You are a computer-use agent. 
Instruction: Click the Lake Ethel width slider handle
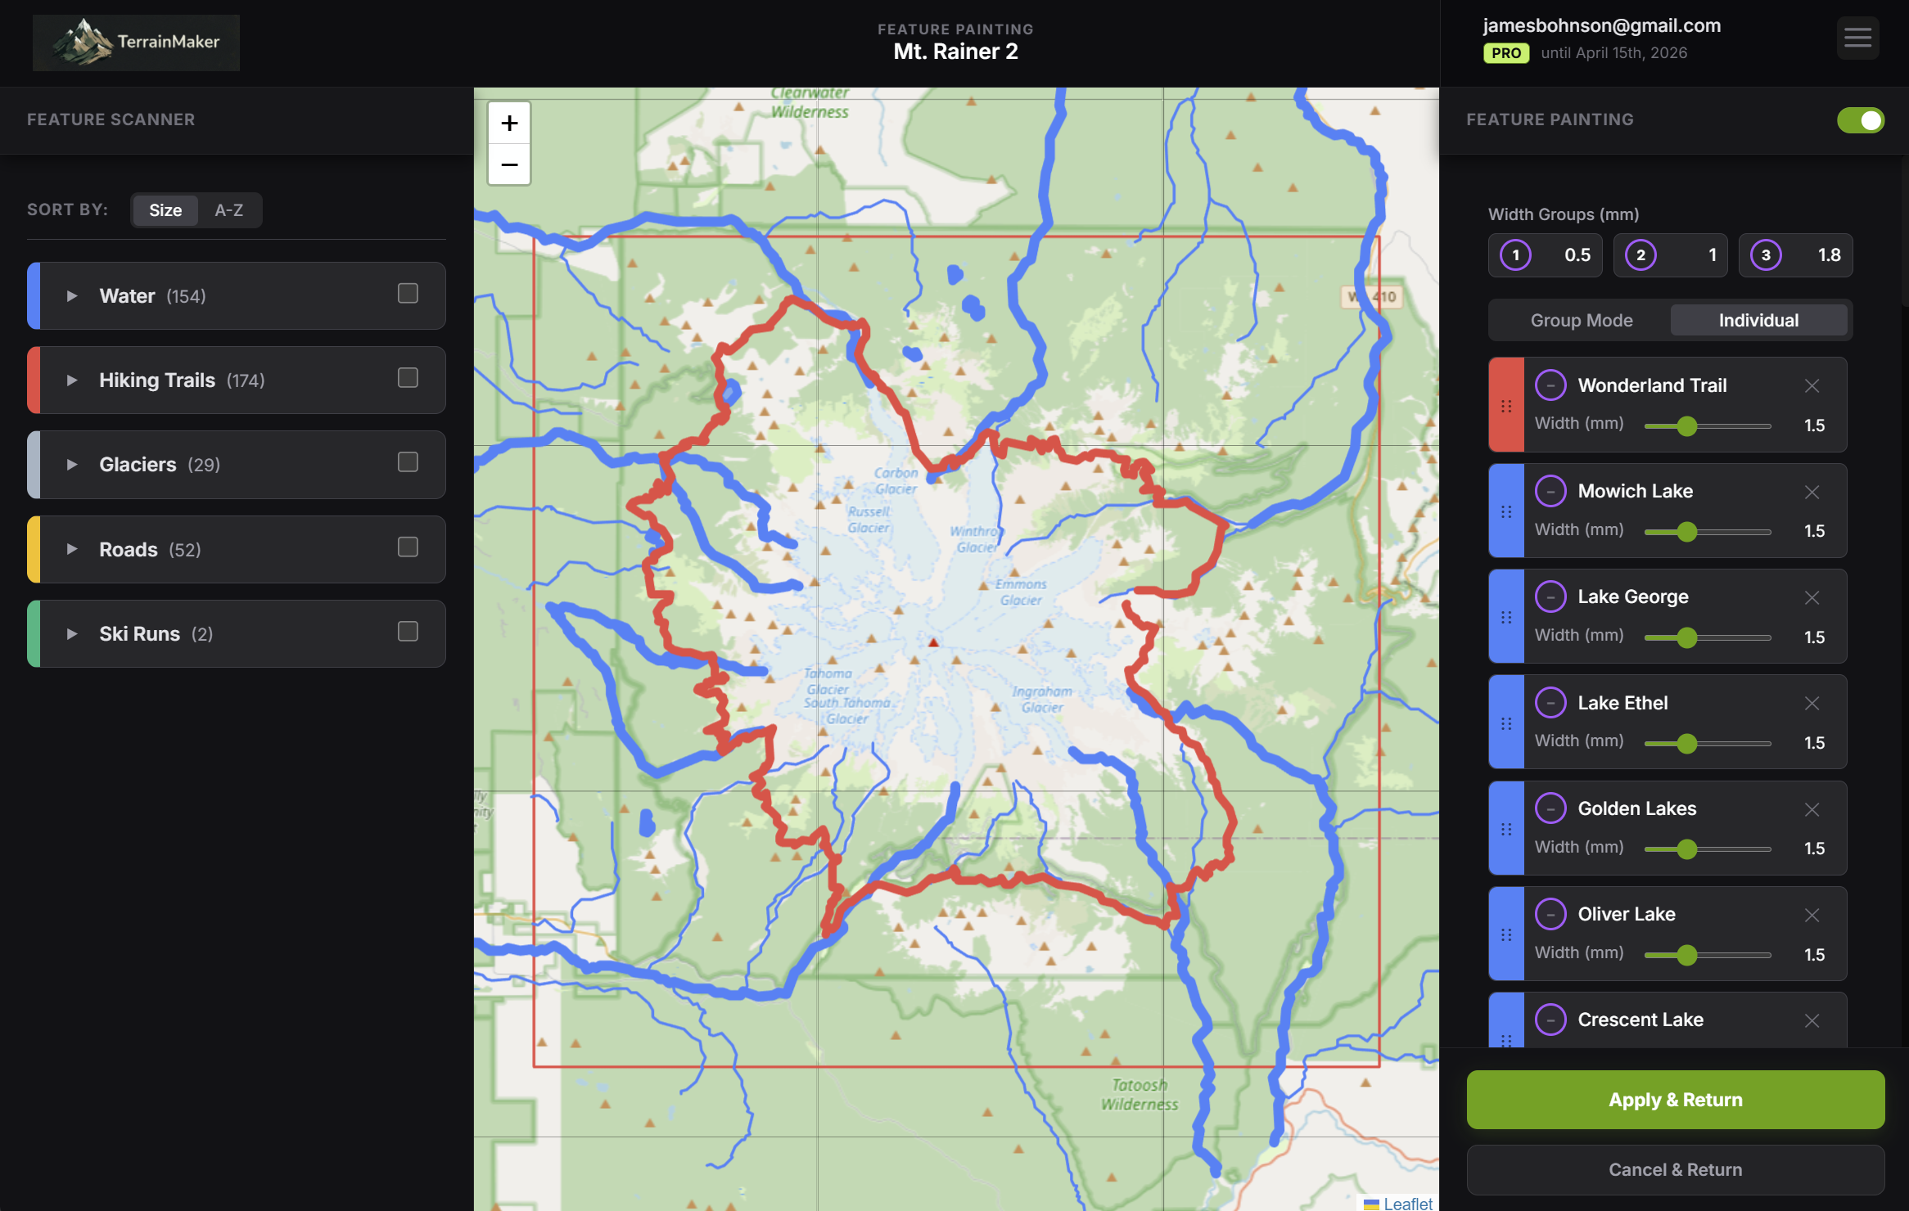point(1686,744)
